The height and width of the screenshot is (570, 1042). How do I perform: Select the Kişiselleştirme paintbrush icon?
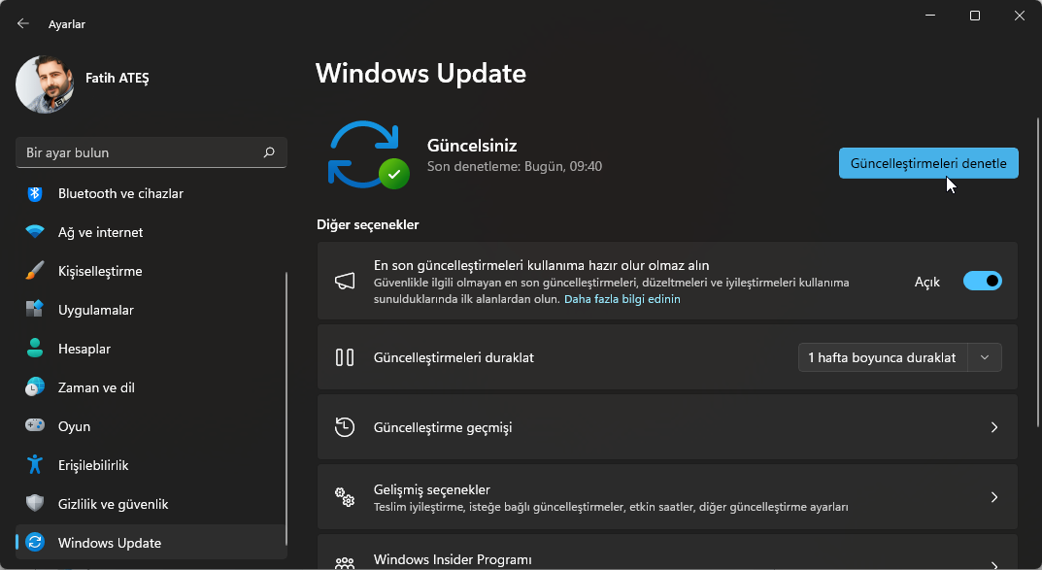pos(35,271)
